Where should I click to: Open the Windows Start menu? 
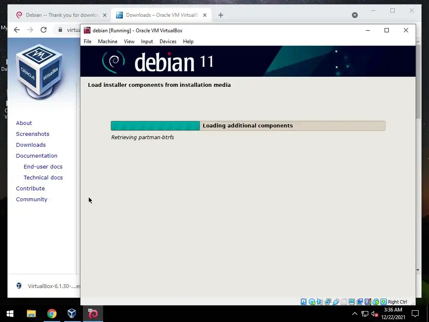tap(10, 314)
